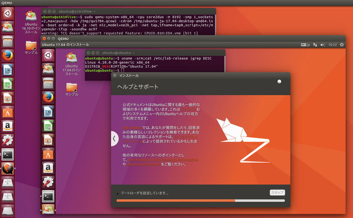Click the 10:22 clock in the guest panel
This screenshot has height=218, width=353.
click(x=332, y=45)
